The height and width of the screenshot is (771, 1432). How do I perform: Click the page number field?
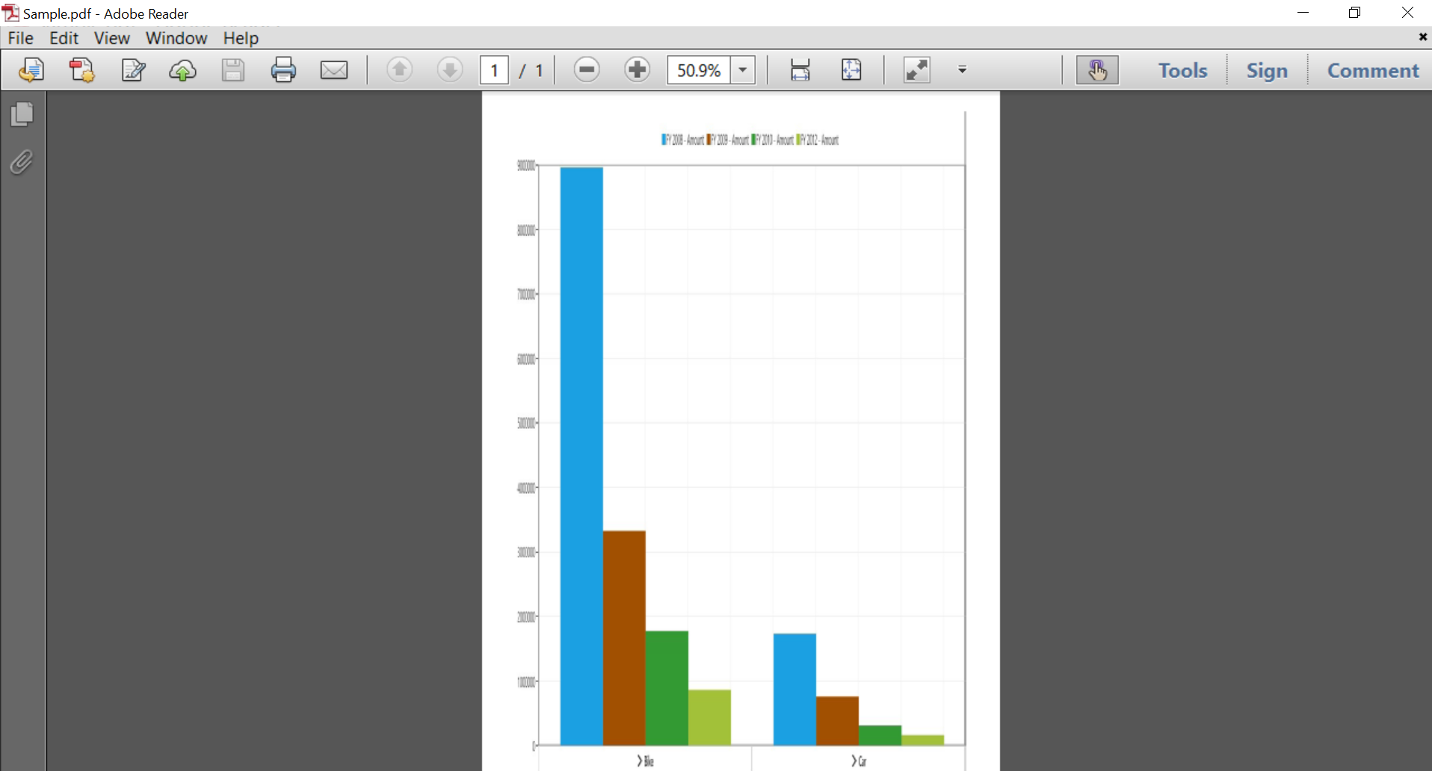coord(494,70)
